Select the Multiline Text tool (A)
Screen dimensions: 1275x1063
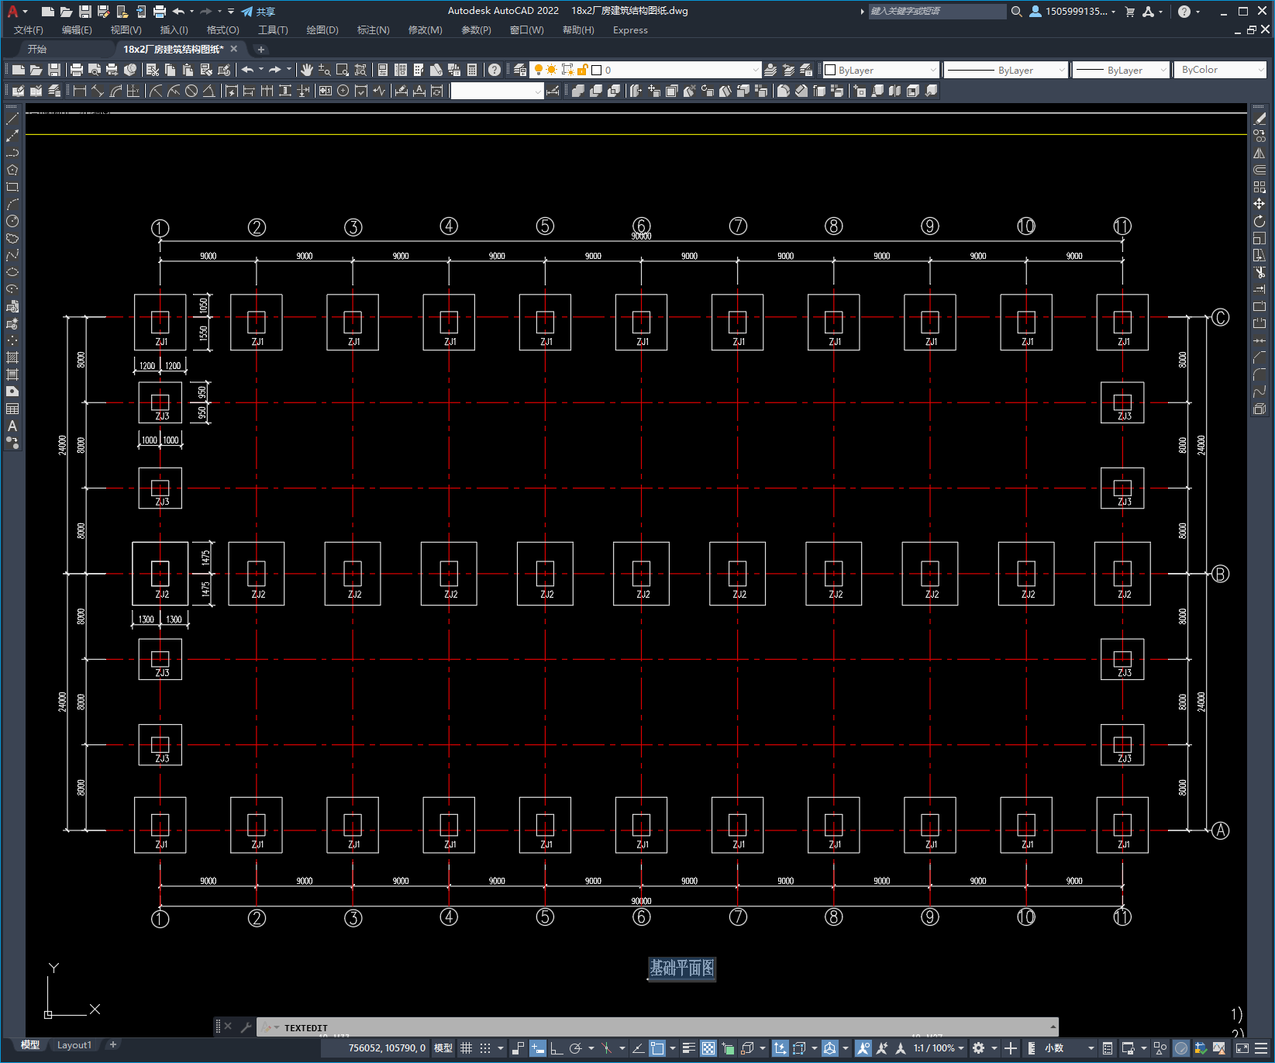pos(12,426)
